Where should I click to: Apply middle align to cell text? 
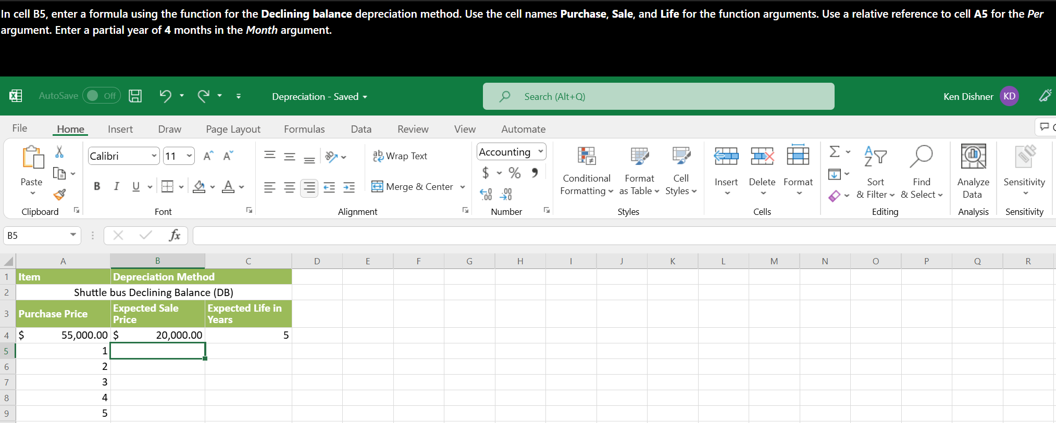[290, 156]
